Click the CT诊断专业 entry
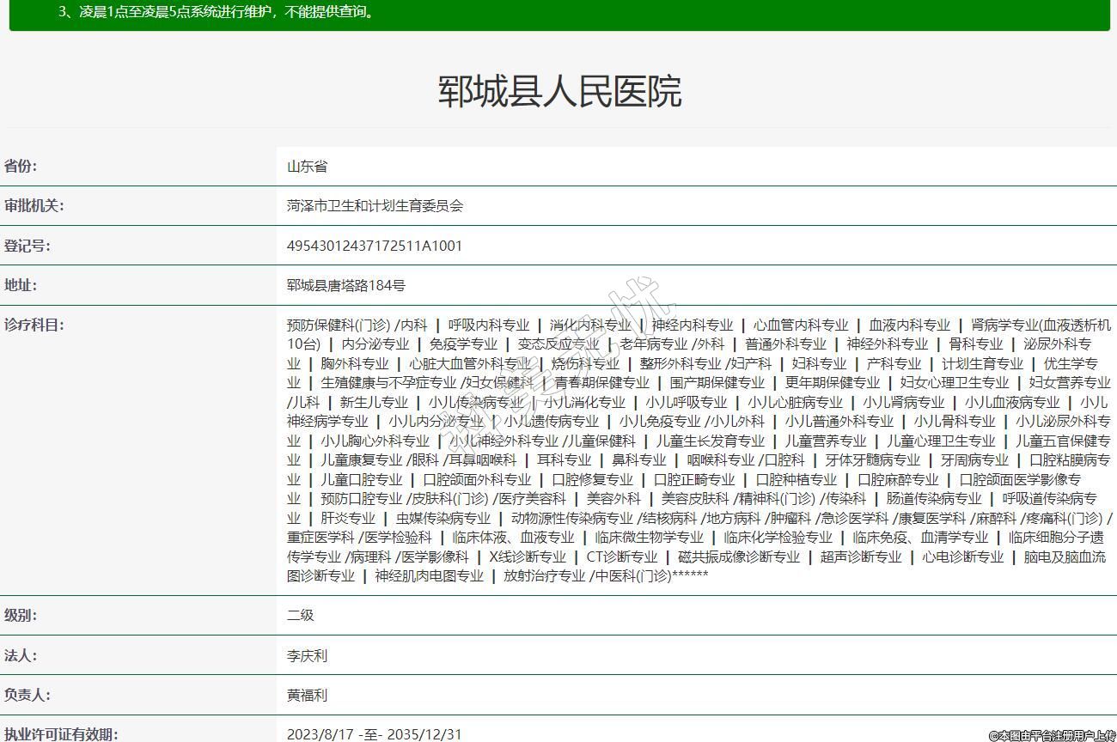Viewport: 1117px width, 742px height. 621,556
